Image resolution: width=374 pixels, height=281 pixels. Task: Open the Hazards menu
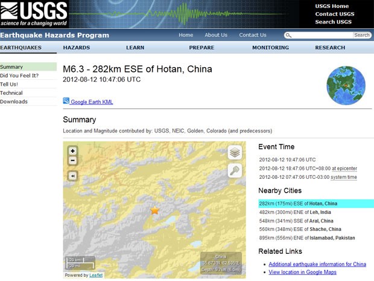(x=77, y=48)
